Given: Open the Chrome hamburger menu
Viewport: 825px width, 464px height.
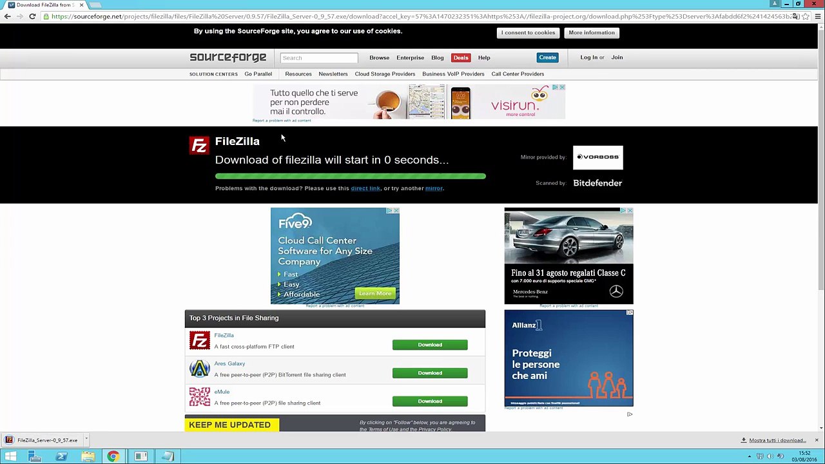Looking at the screenshot, I should (817, 16).
